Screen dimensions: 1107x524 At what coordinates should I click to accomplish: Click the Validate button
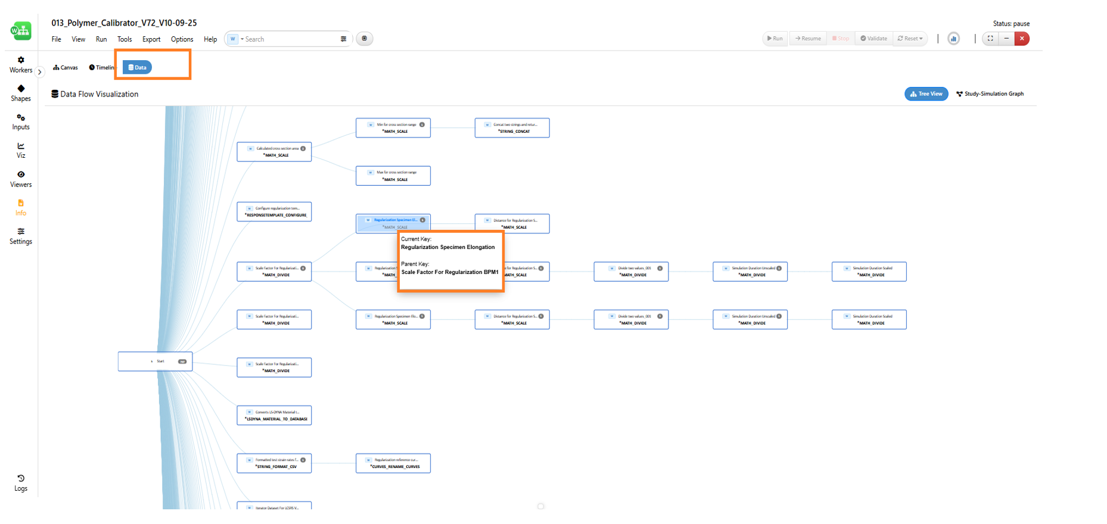point(873,39)
